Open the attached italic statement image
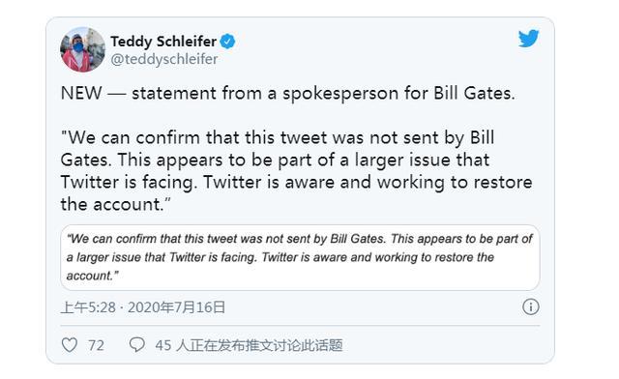 (300, 258)
